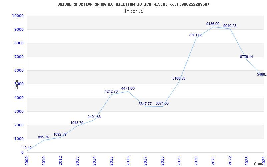267x167 pixels.
Task: Click the data label 4242.70
Action: 111,91
